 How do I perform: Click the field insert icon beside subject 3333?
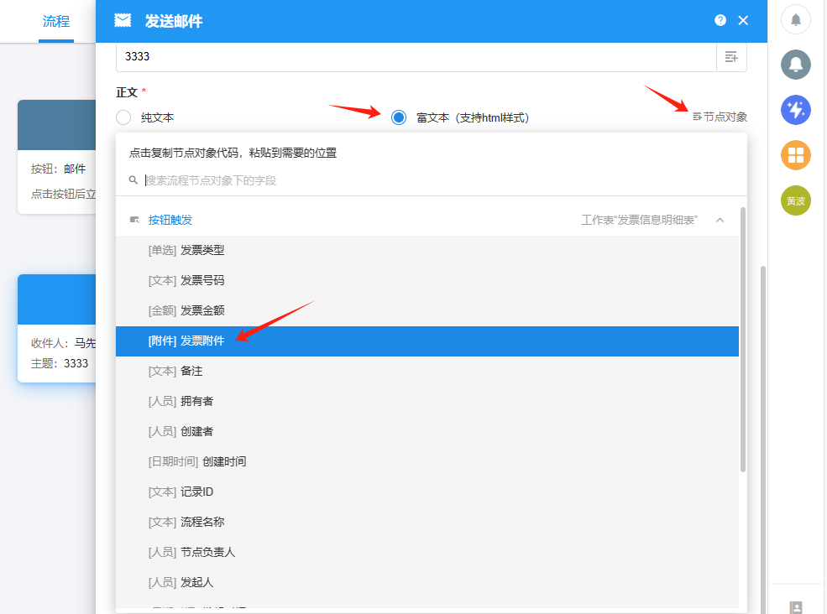click(730, 57)
